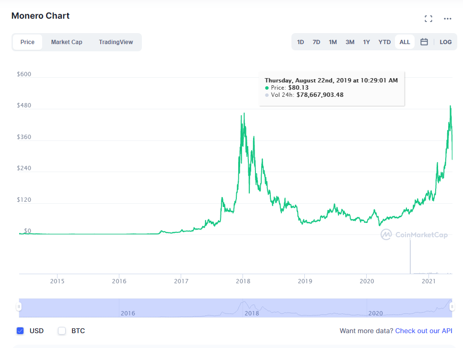Switch to Market Cap tab
Viewport: 463px width, 348px height.
click(67, 42)
